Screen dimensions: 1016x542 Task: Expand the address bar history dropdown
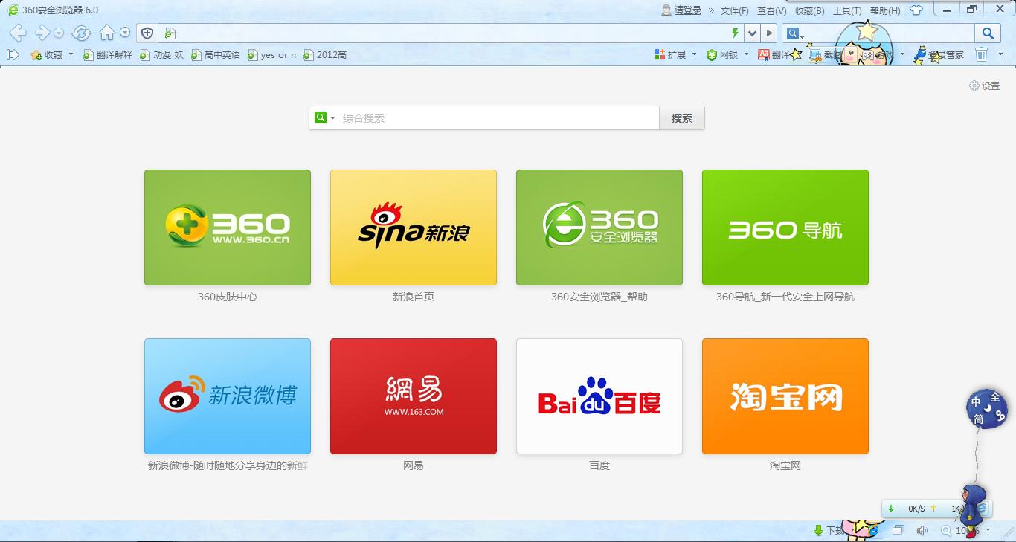coord(752,33)
